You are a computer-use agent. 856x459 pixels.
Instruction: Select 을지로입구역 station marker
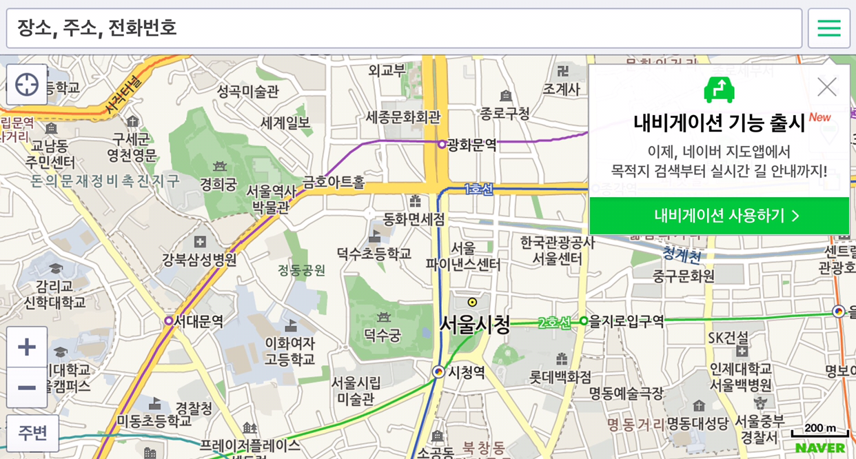pyautogui.click(x=584, y=320)
